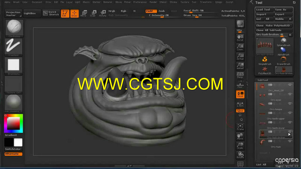Open the Document menu
Screen dimensions: 301x169
point(37,2)
